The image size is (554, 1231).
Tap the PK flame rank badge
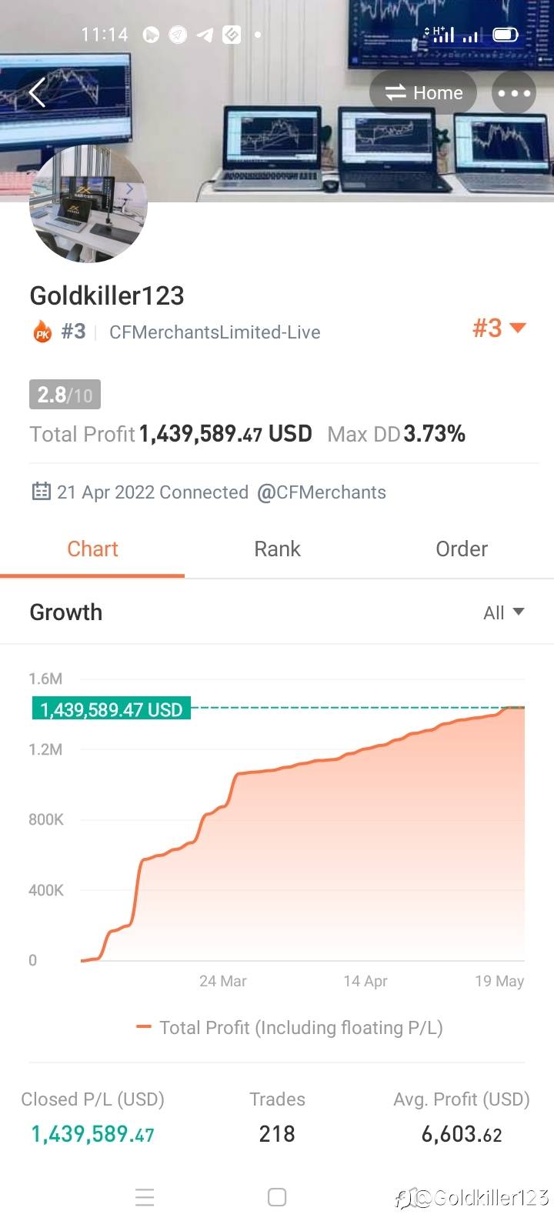(42, 332)
